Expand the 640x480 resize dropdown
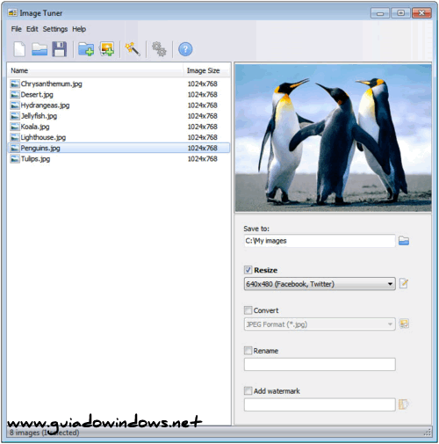The image size is (439, 444). pyautogui.click(x=320, y=284)
